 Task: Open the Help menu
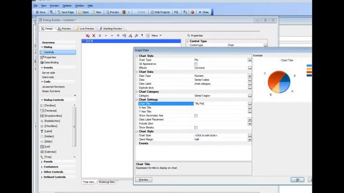click(90, 6)
